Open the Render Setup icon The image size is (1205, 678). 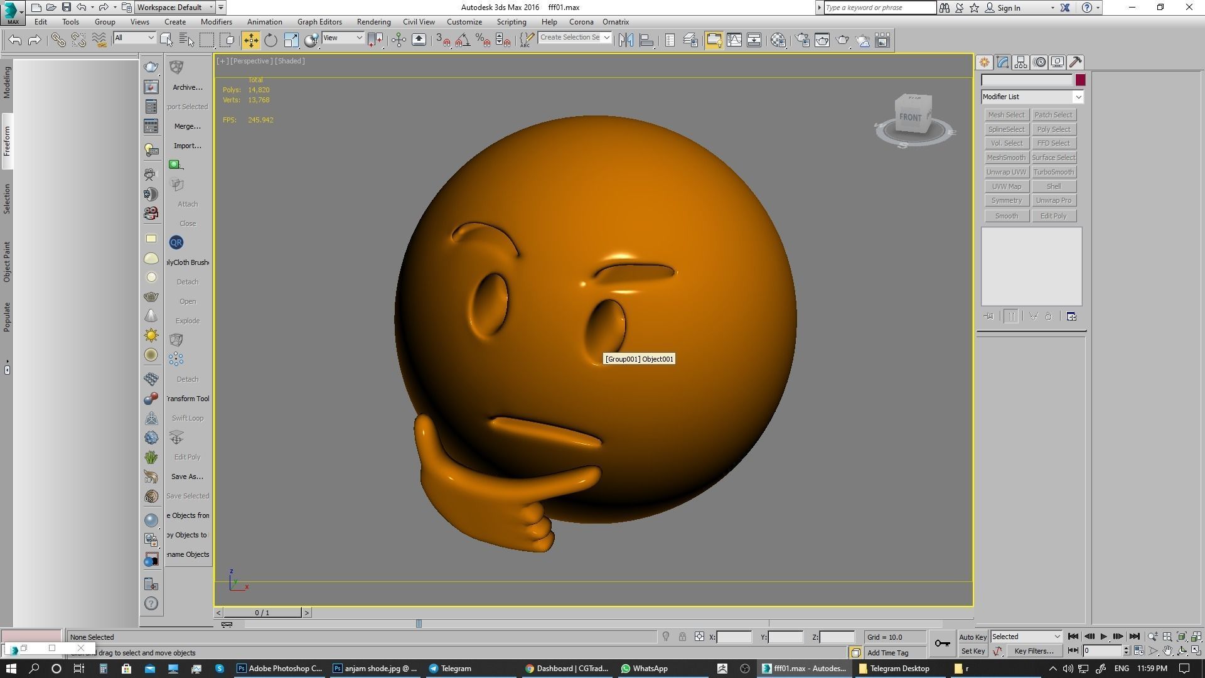[x=802, y=40]
